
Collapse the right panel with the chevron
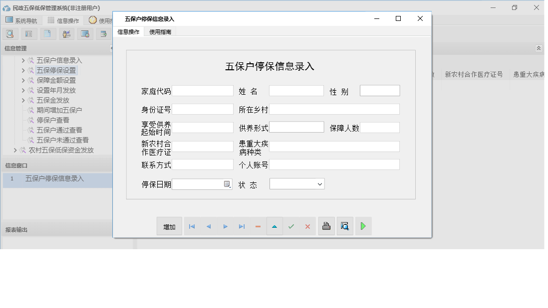coord(539,48)
